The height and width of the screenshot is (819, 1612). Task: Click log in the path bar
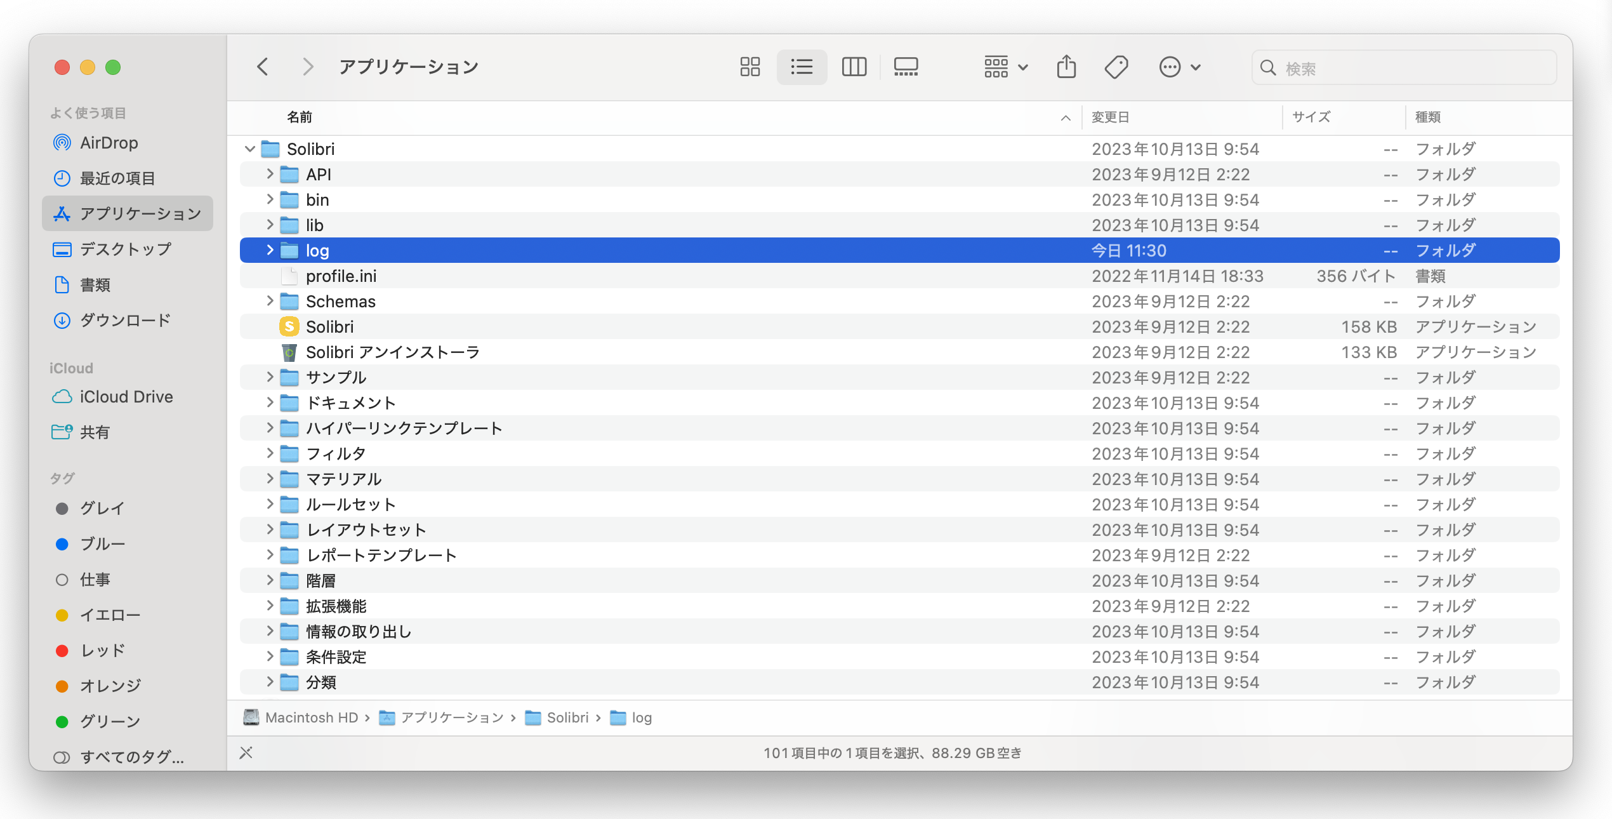coord(631,718)
